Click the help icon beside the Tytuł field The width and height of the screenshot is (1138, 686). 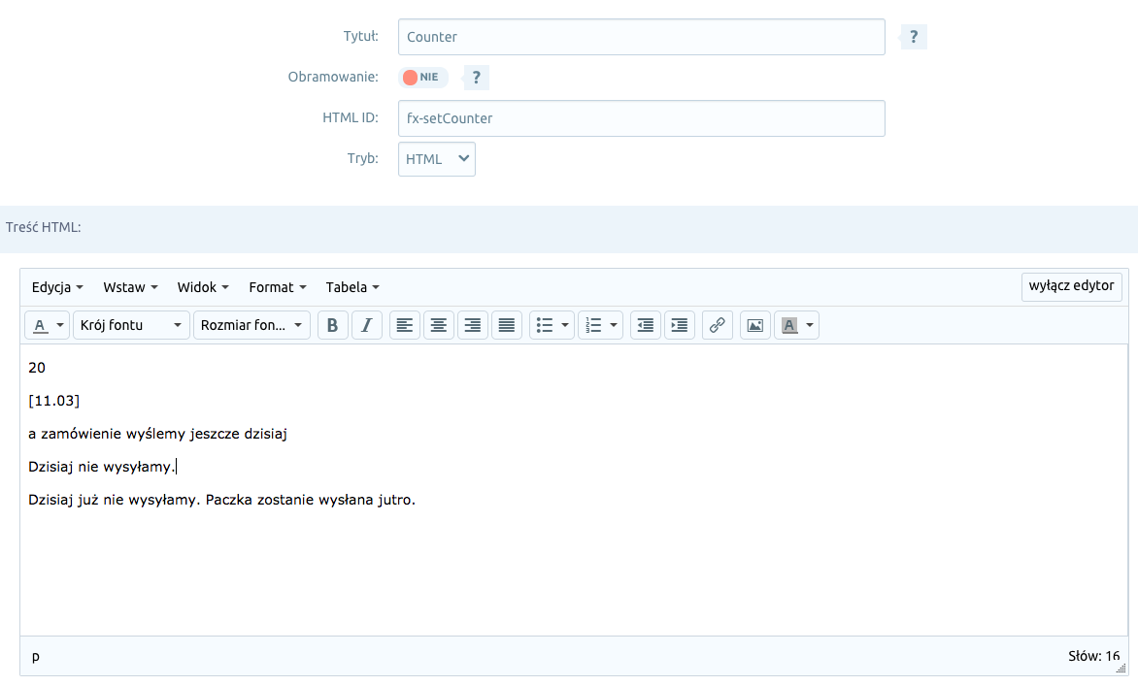click(914, 38)
